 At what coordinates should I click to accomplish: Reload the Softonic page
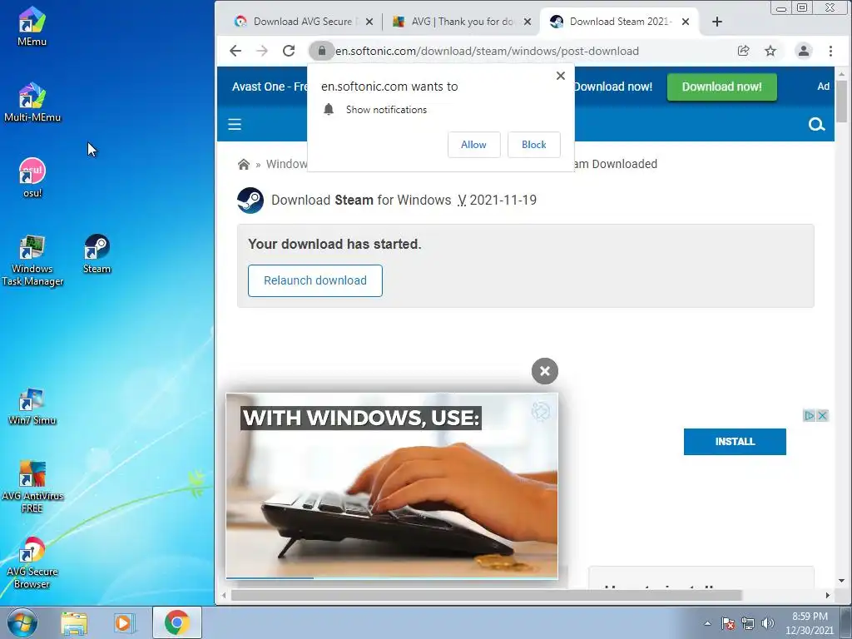pos(289,51)
